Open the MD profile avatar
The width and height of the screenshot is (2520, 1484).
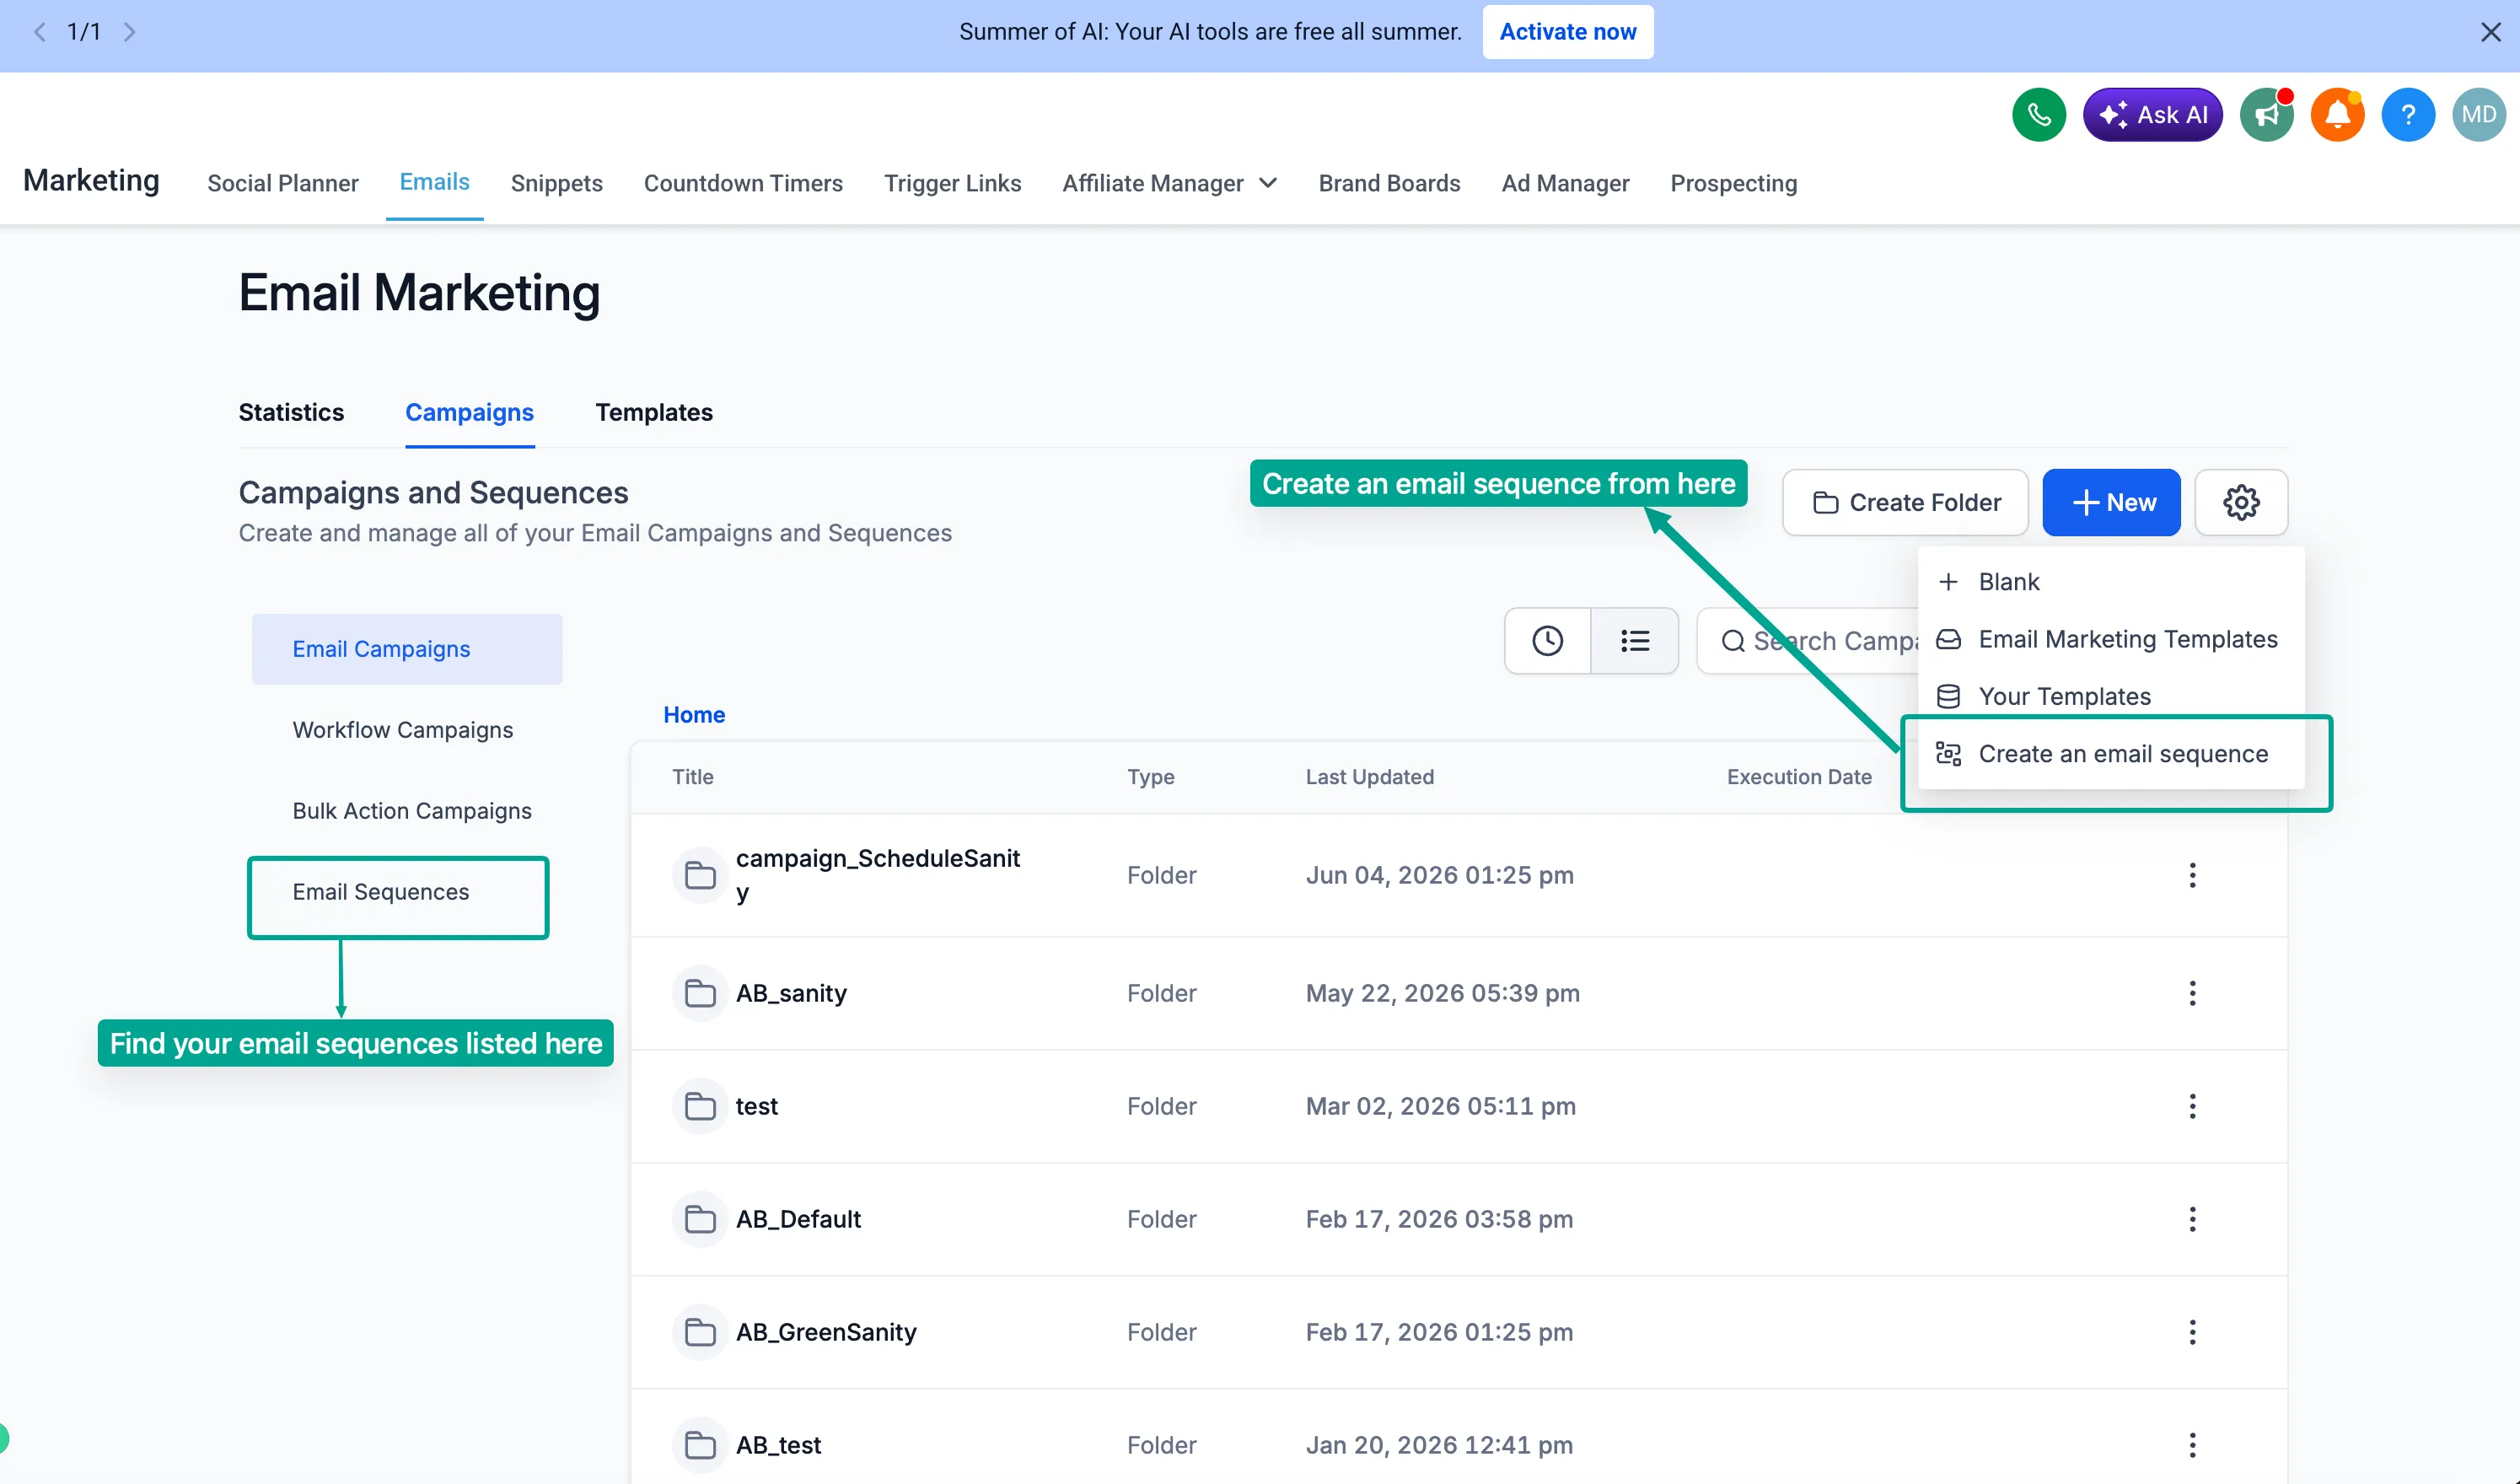tap(2479, 115)
